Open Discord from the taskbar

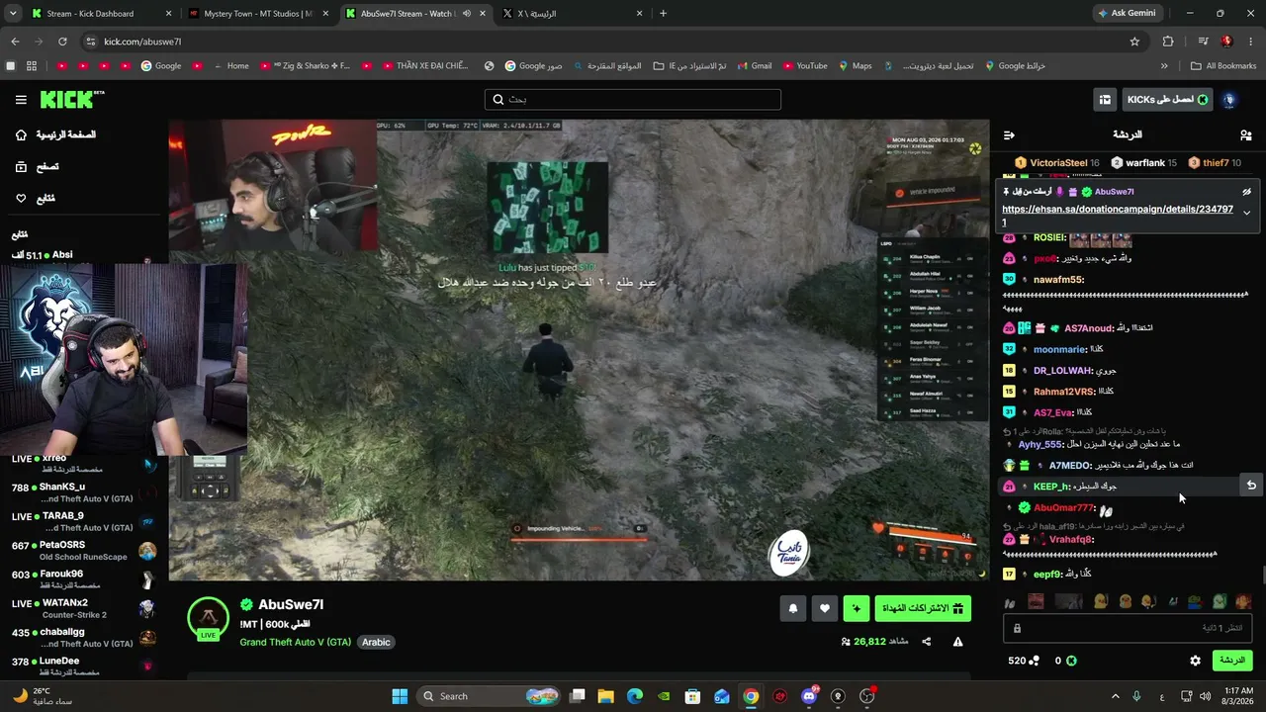(x=810, y=696)
